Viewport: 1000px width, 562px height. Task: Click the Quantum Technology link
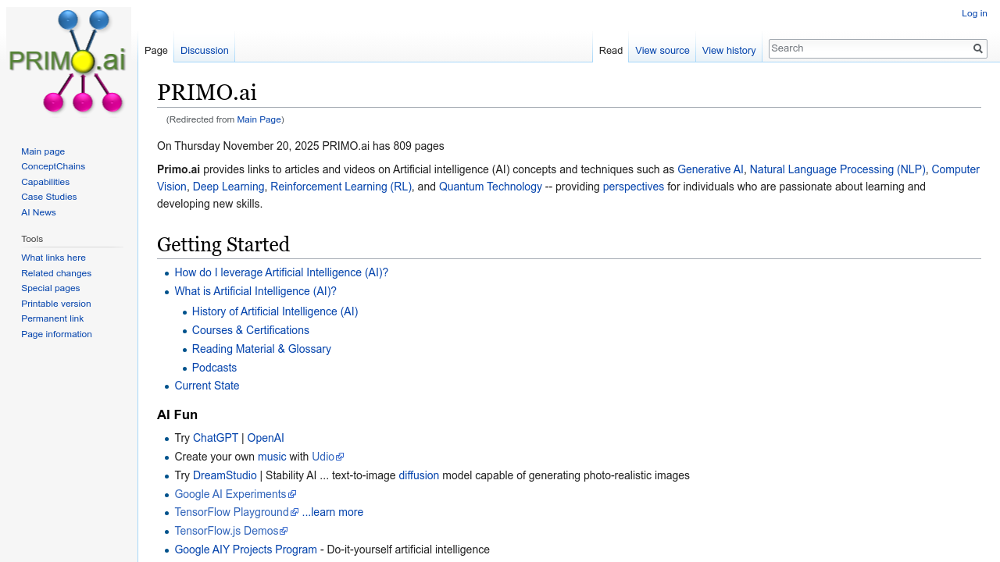[490, 187]
